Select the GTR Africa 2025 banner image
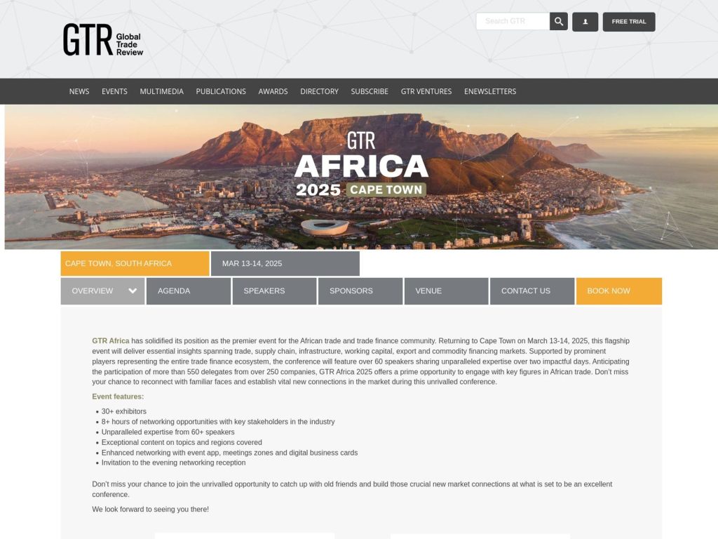 point(359,175)
